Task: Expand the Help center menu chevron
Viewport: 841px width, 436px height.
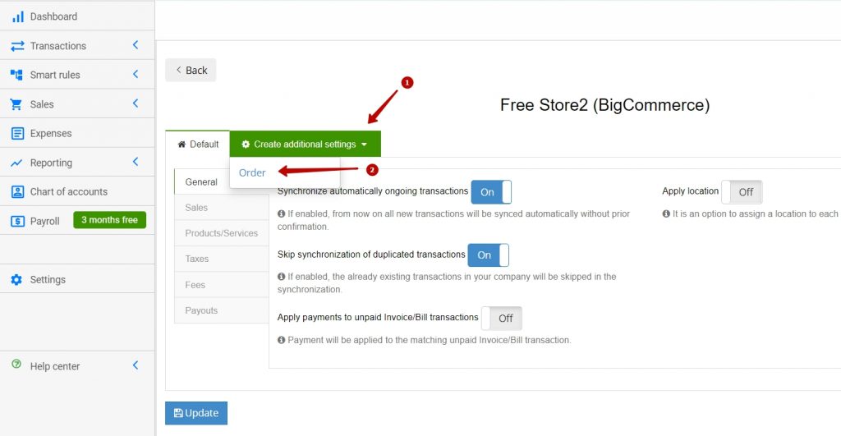Action: pyautogui.click(x=136, y=365)
